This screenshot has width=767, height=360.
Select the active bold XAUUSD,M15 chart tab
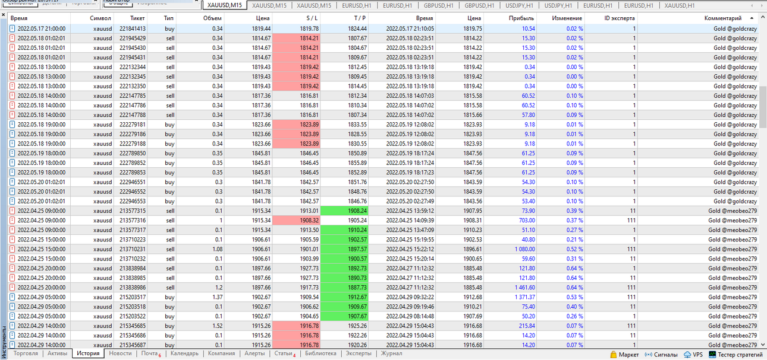tap(225, 5)
